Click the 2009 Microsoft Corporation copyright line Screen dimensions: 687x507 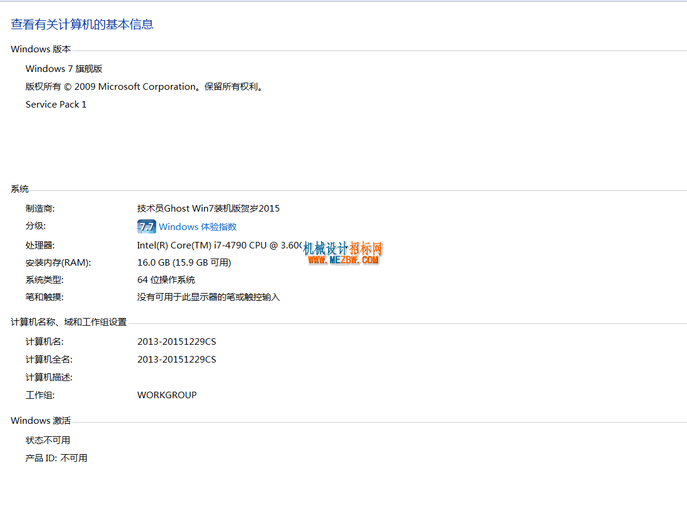click(x=145, y=87)
